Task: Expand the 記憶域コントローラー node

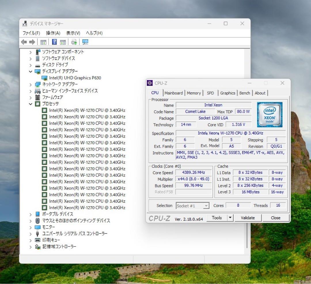Action: pyautogui.click(x=30, y=247)
